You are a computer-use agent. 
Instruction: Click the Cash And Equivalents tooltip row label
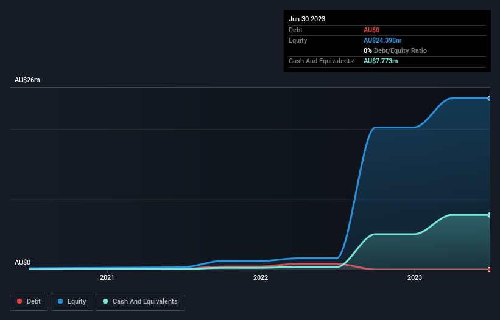pyautogui.click(x=321, y=61)
